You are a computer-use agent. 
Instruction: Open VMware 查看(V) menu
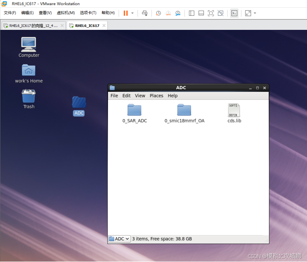(x=45, y=13)
